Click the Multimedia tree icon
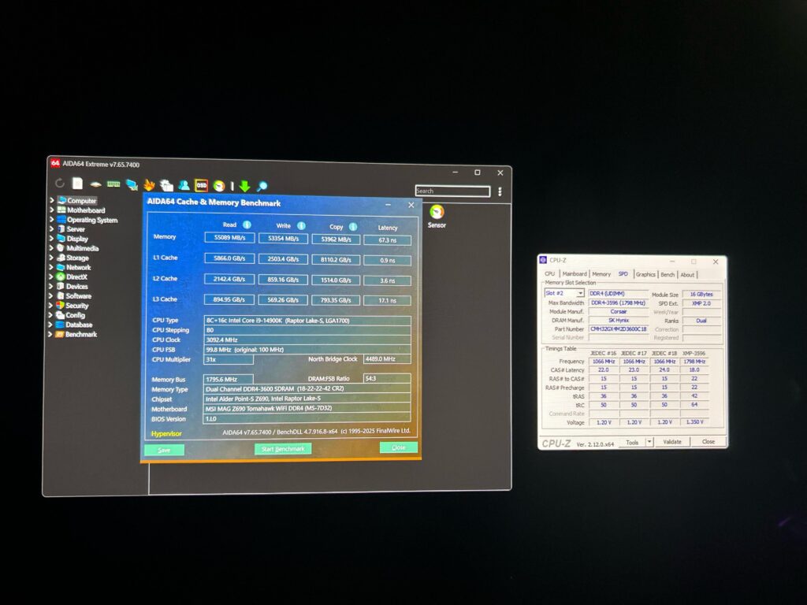This screenshot has height=605, width=807. point(61,248)
